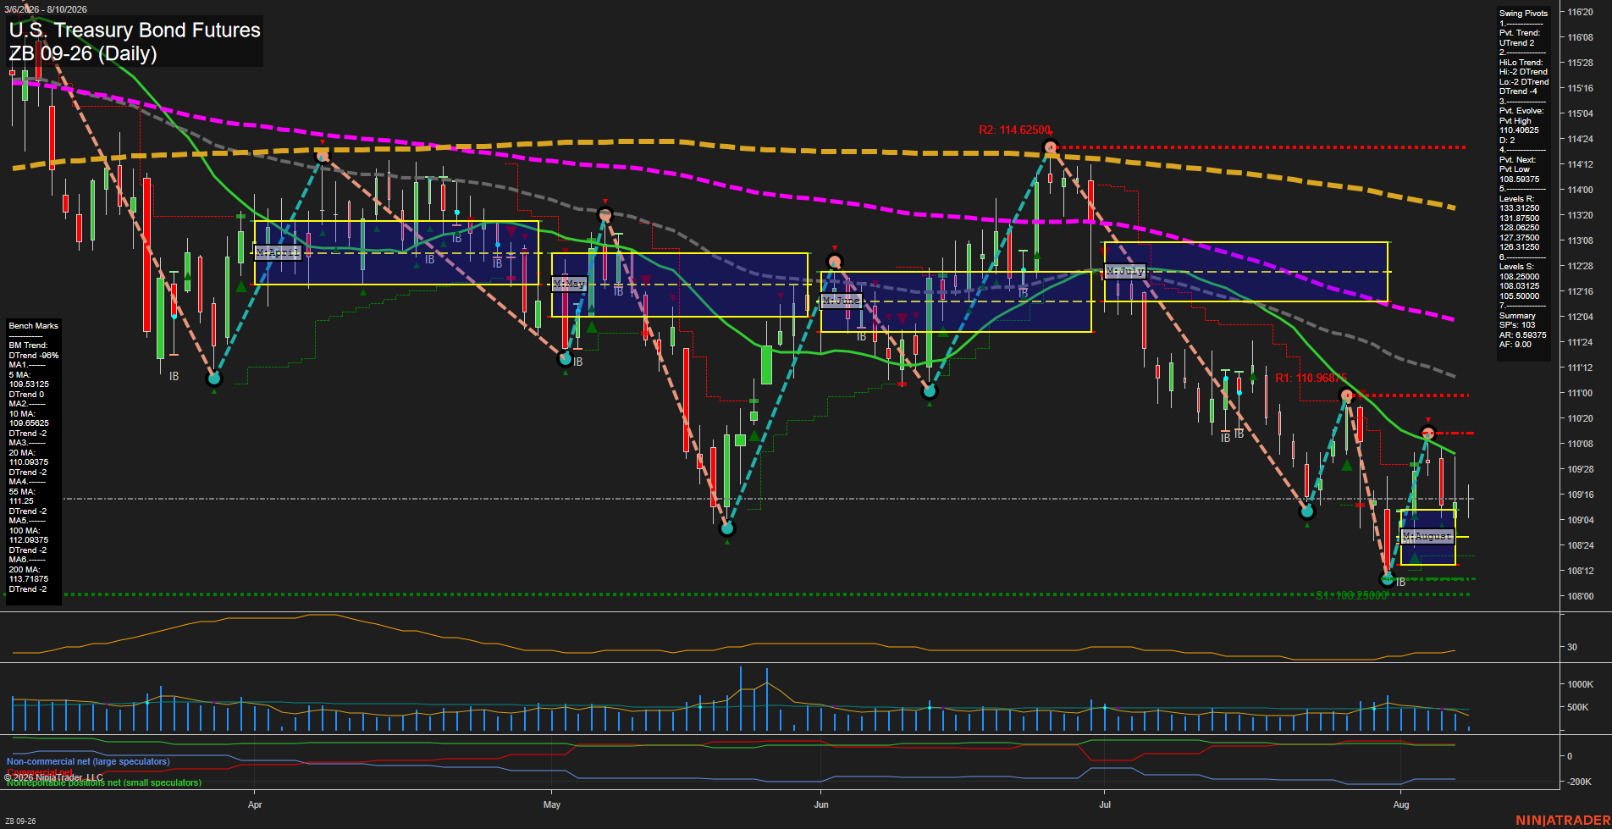
Task: Click resistance level 133.31250
Action: (x=1520, y=208)
